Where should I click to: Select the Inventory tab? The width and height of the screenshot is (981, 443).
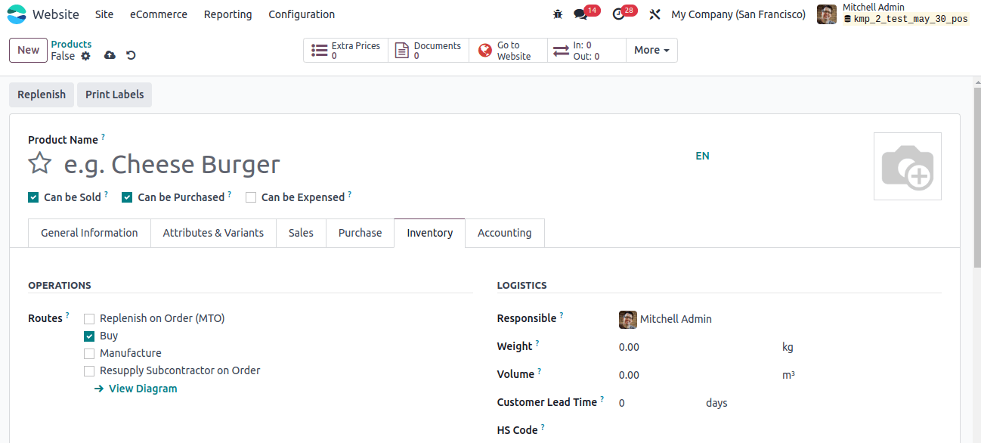[429, 233]
